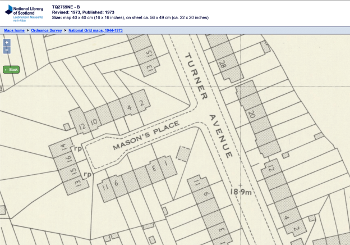Image resolution: width=350 pixels, height=245 pixels.
Task: Open National Grid maps, 1944-1973 link
Action: (x=95, y=30)
